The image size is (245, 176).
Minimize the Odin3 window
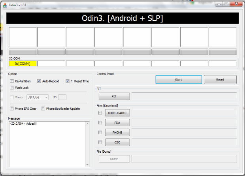(219, 4)
